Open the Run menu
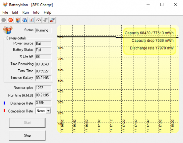 point(26,12)
